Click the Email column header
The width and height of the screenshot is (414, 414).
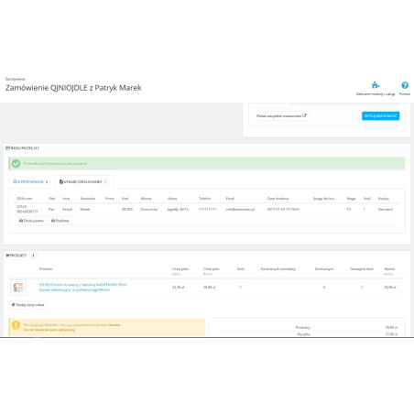pyautogui.click(x=230, y=199)
